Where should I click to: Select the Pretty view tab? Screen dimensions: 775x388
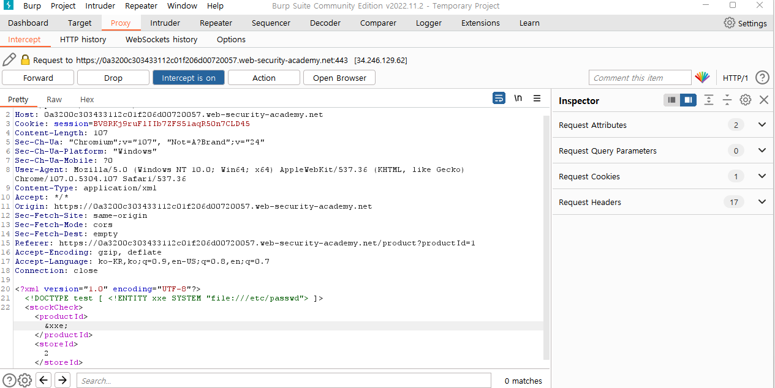tap(18, 99)
